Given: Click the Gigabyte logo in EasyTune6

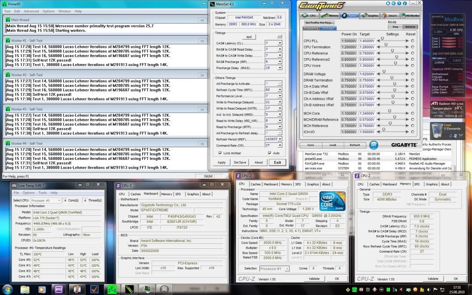Looking at the screenshot, I should [404, 145].
